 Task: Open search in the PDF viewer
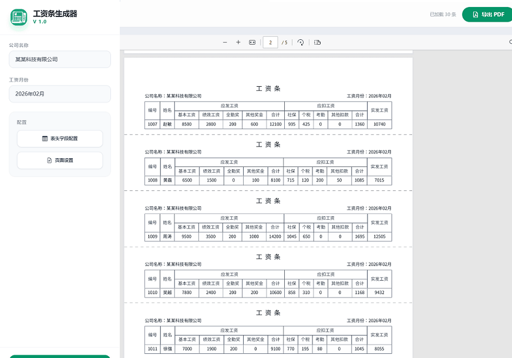pos(510,42)
